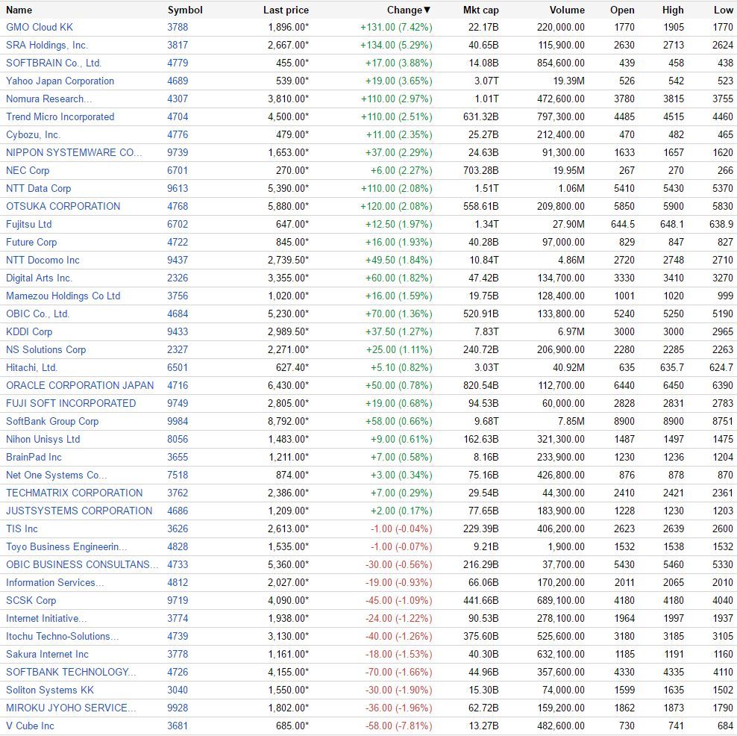The width and height of the screenshot is (737, 736).
Task: Sort by Mkt cap column header
Action: tap(481, 10)
